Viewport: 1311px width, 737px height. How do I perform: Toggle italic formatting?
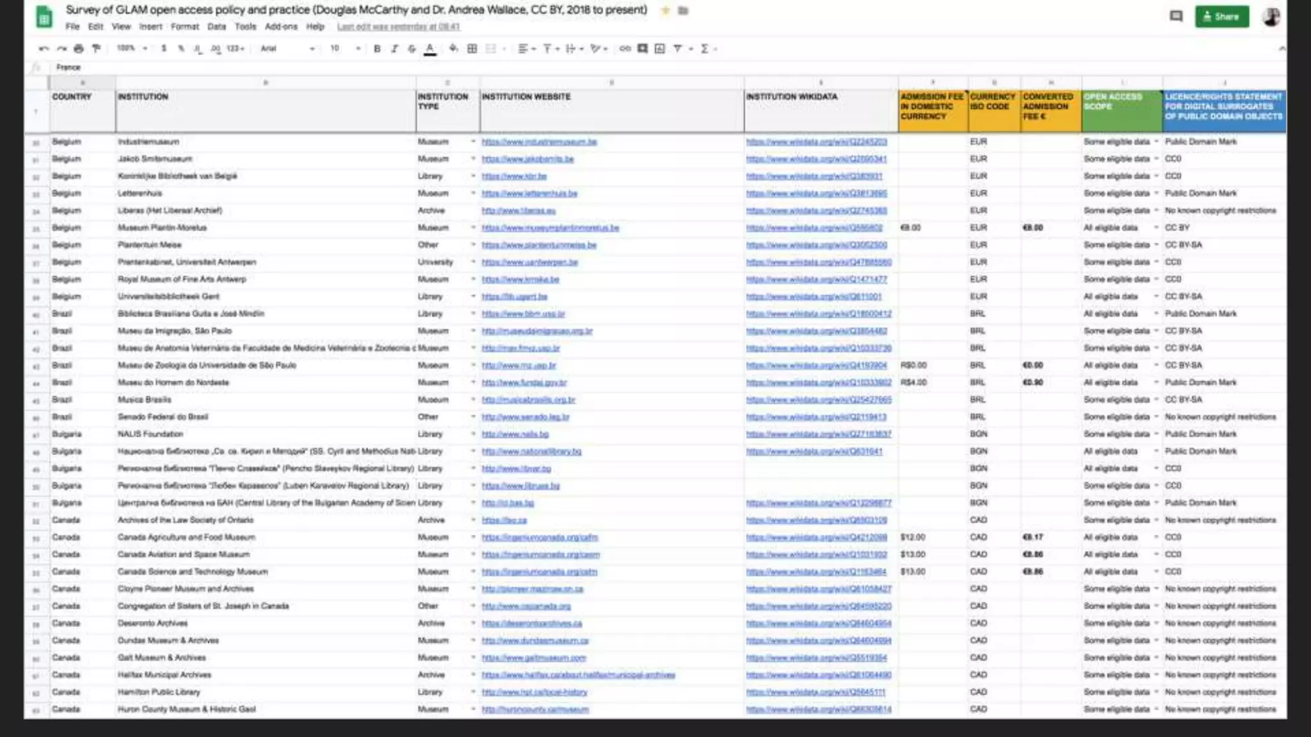394,49
